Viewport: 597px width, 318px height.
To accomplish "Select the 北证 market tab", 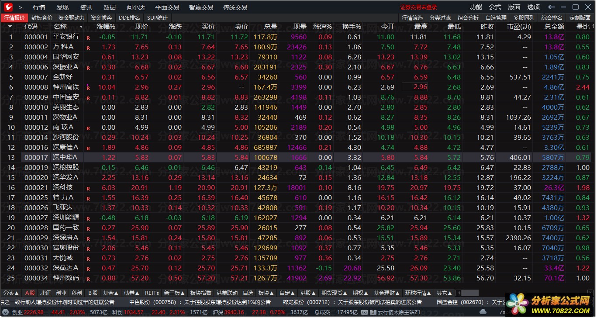I will (45, 293).
